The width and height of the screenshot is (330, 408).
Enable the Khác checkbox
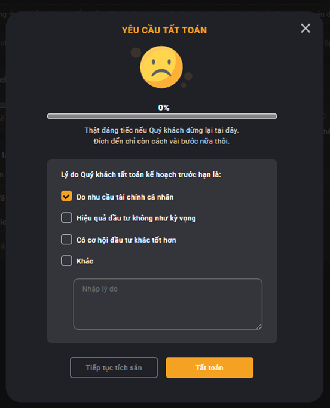[x=66, y=260]
